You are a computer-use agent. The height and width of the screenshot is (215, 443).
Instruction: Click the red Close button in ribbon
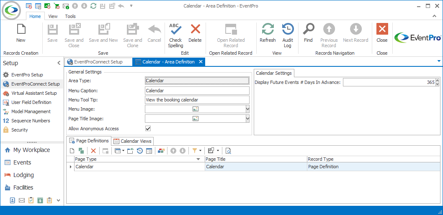tap(382, 33)
